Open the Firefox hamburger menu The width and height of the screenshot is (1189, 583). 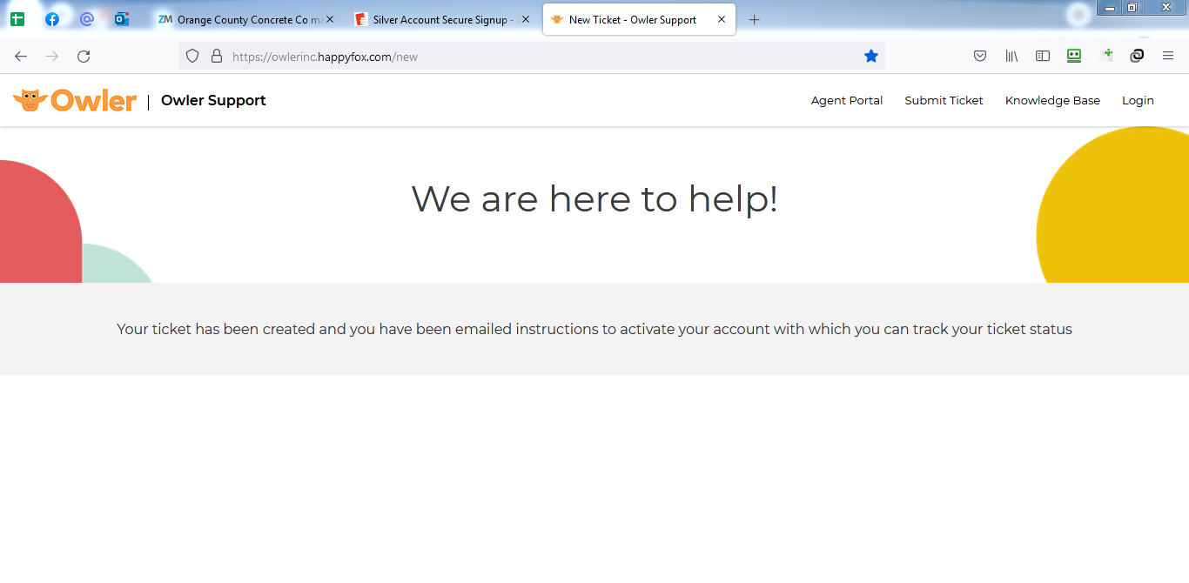pyautogui.click(x=1168, y=57)
